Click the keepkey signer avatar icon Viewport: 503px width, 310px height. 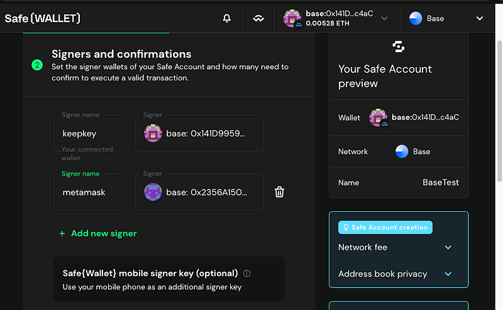point(153,133)
